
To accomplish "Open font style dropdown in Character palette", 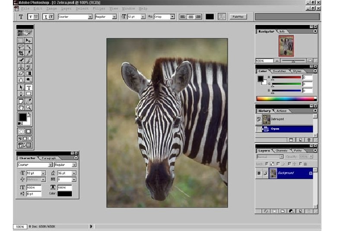I will click(74, 165).
